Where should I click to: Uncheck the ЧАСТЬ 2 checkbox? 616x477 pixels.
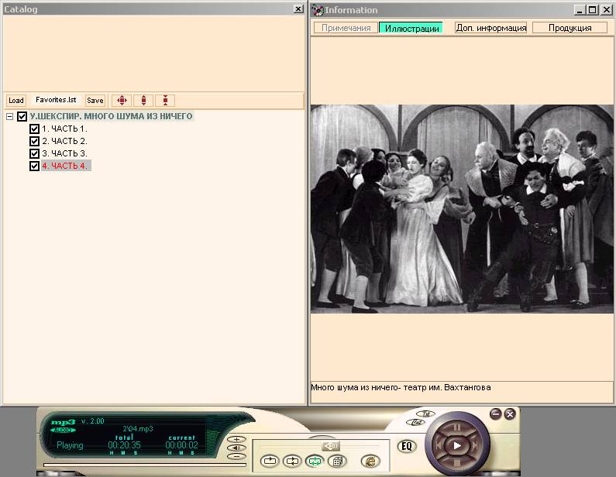[34, 141]
